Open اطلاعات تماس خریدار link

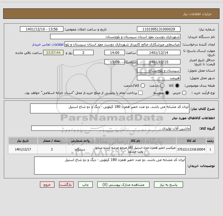tap(48, 44)
